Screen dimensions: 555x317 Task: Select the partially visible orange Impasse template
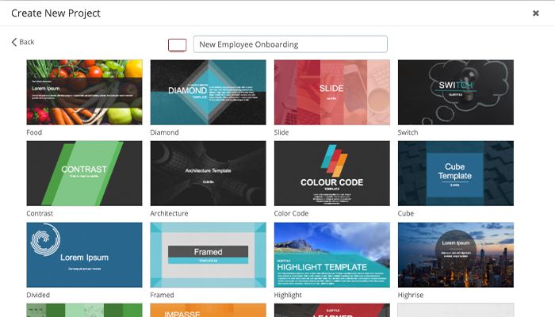pos(209,310)
